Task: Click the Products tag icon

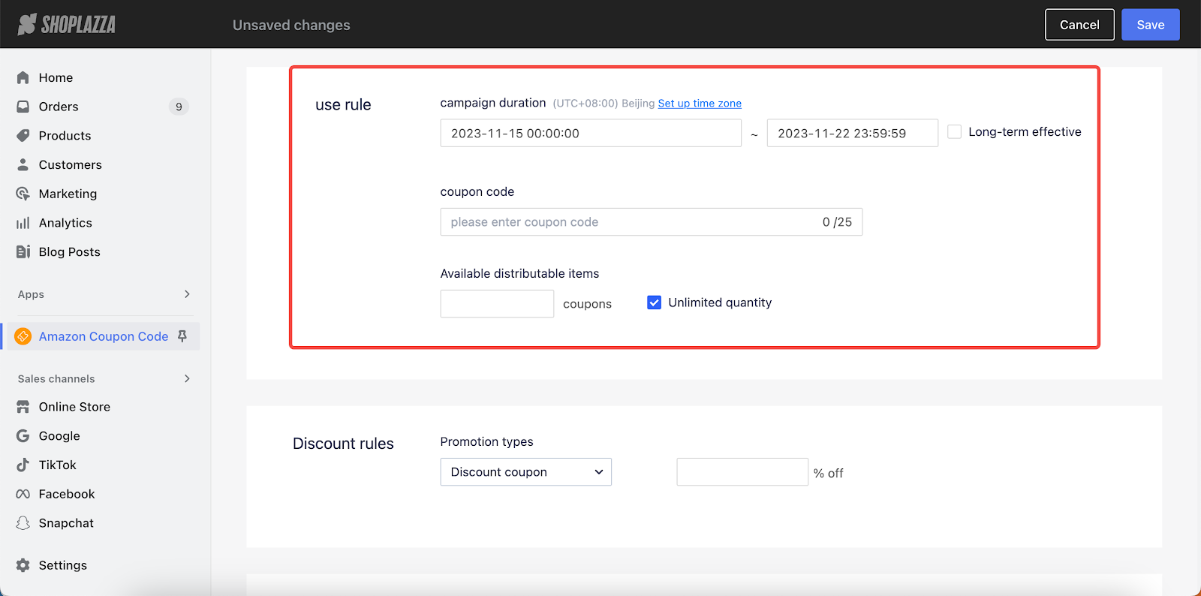Action: point(23,136)
